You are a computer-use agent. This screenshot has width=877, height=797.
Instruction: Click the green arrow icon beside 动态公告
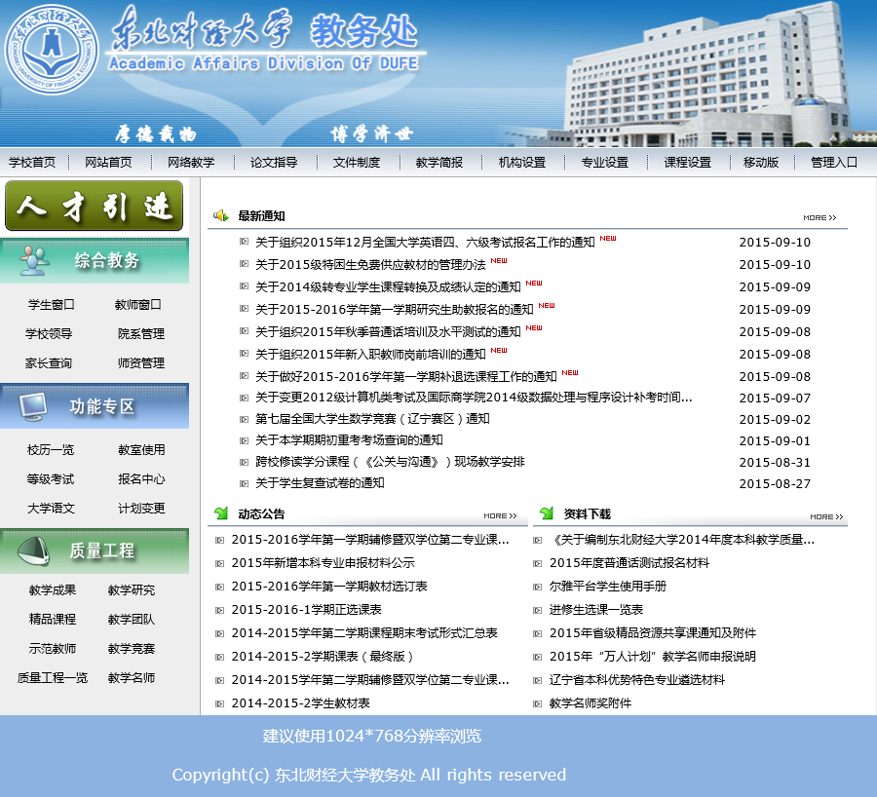(x=221, y=512)
